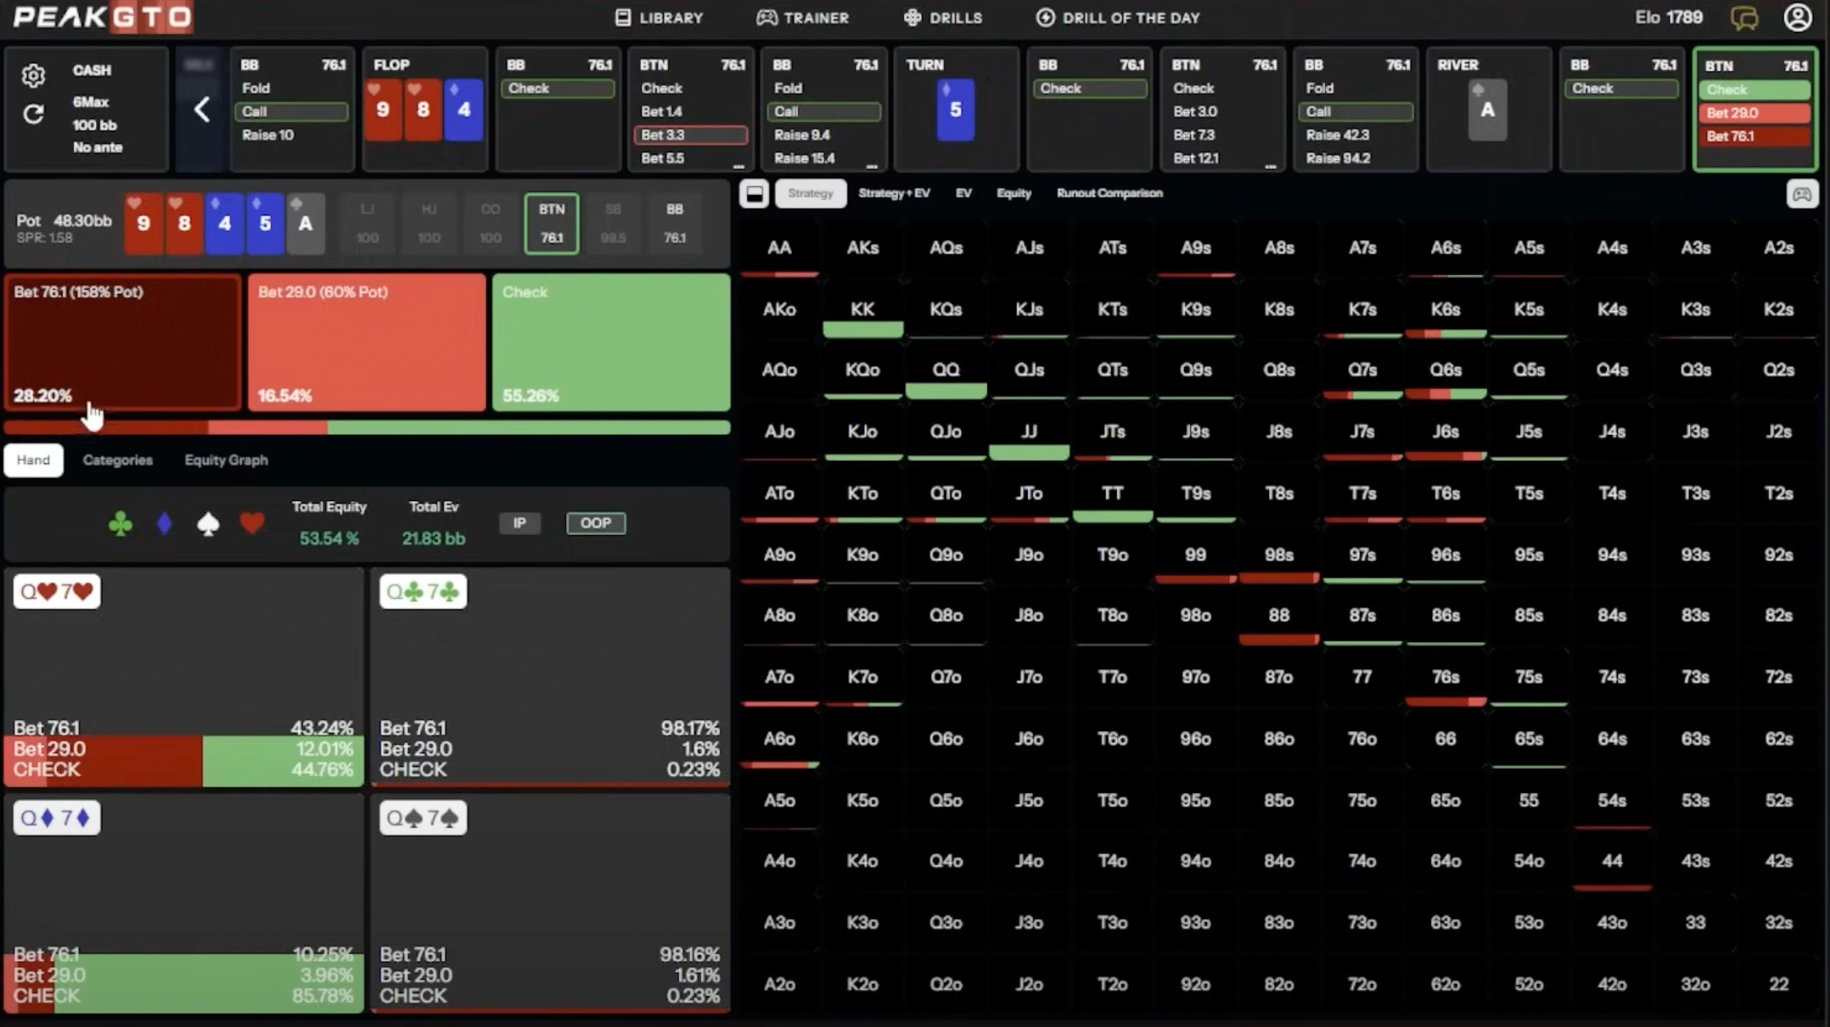This screenshot has height=1027, width=1830.
Task: Select BTN position in player row
Action: (551, 223)
